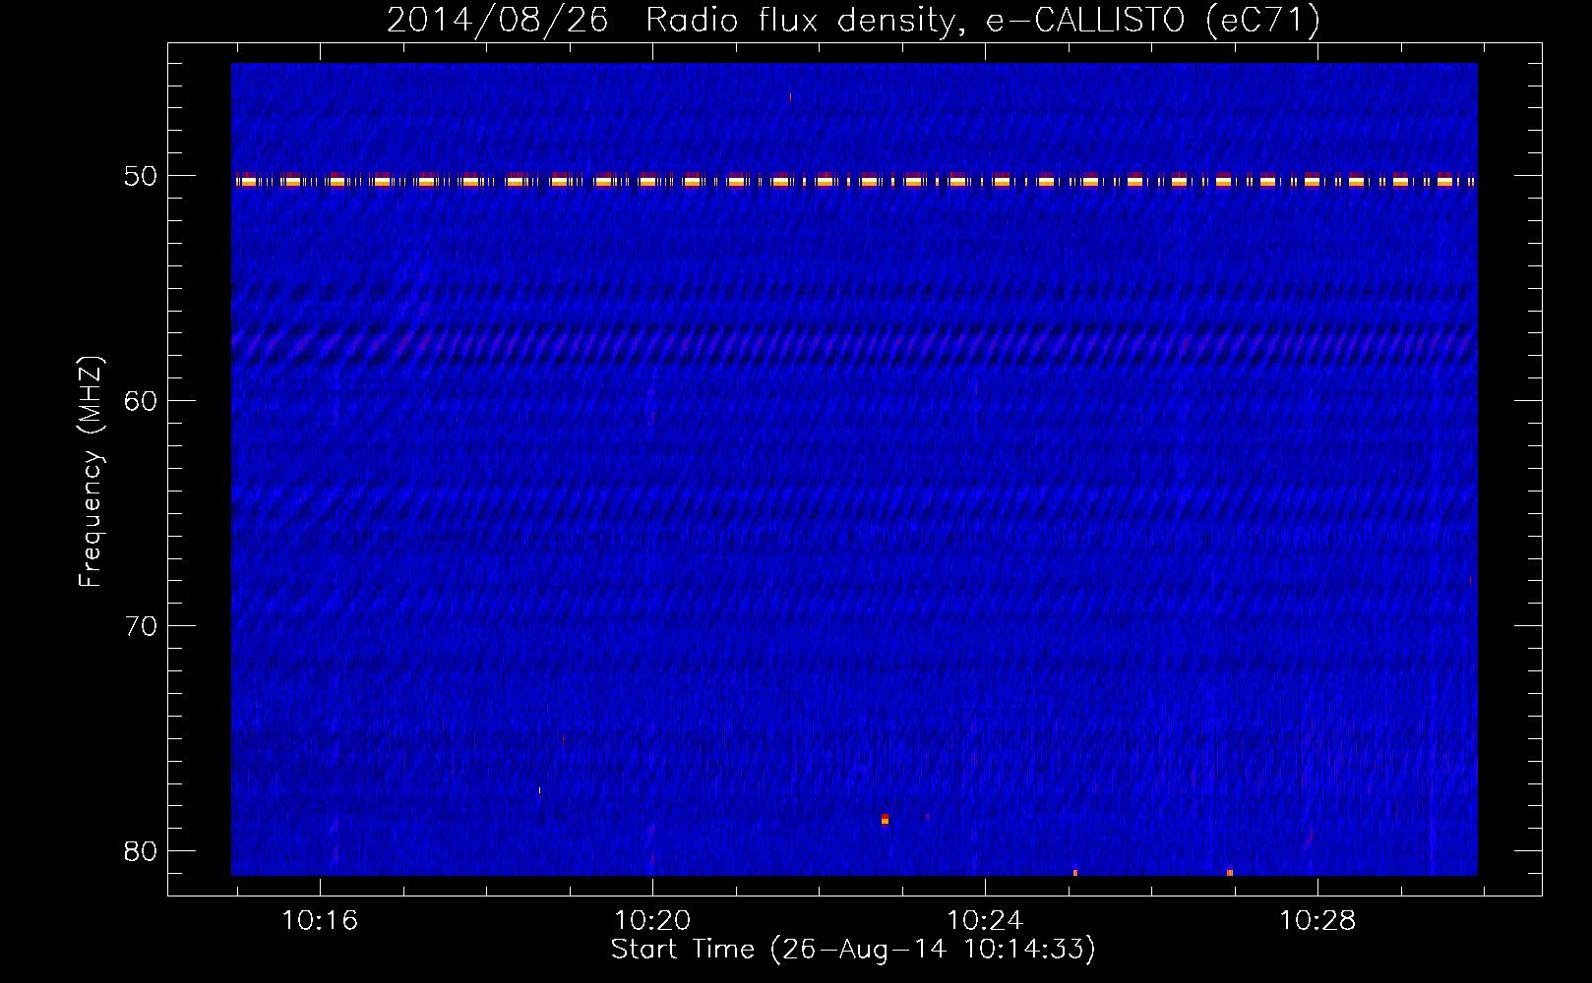
Task: Select the 80 frequency tick label
Action: [141, 851]
